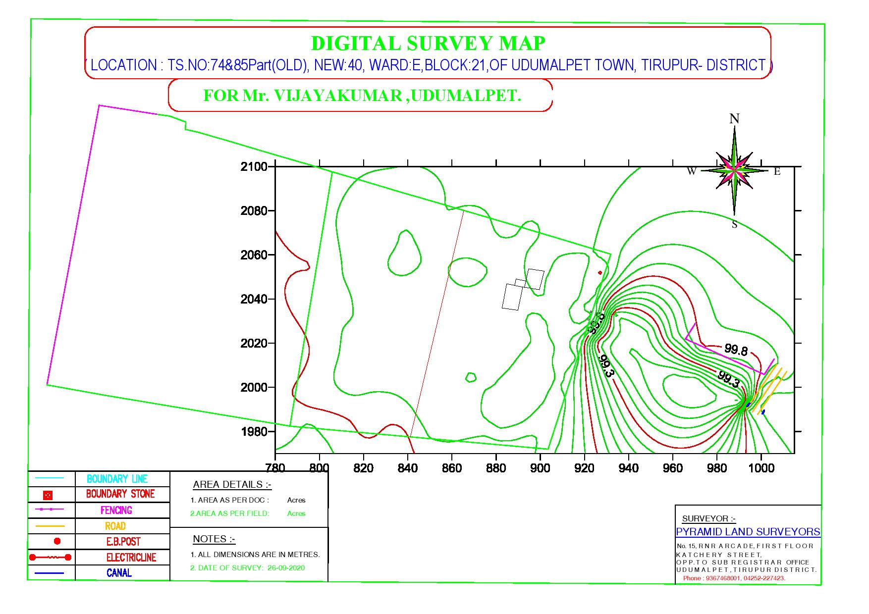Screen dimensions: 869x614
Task: Click the '2100' Y-axis label
Action: tap(254, 167)
